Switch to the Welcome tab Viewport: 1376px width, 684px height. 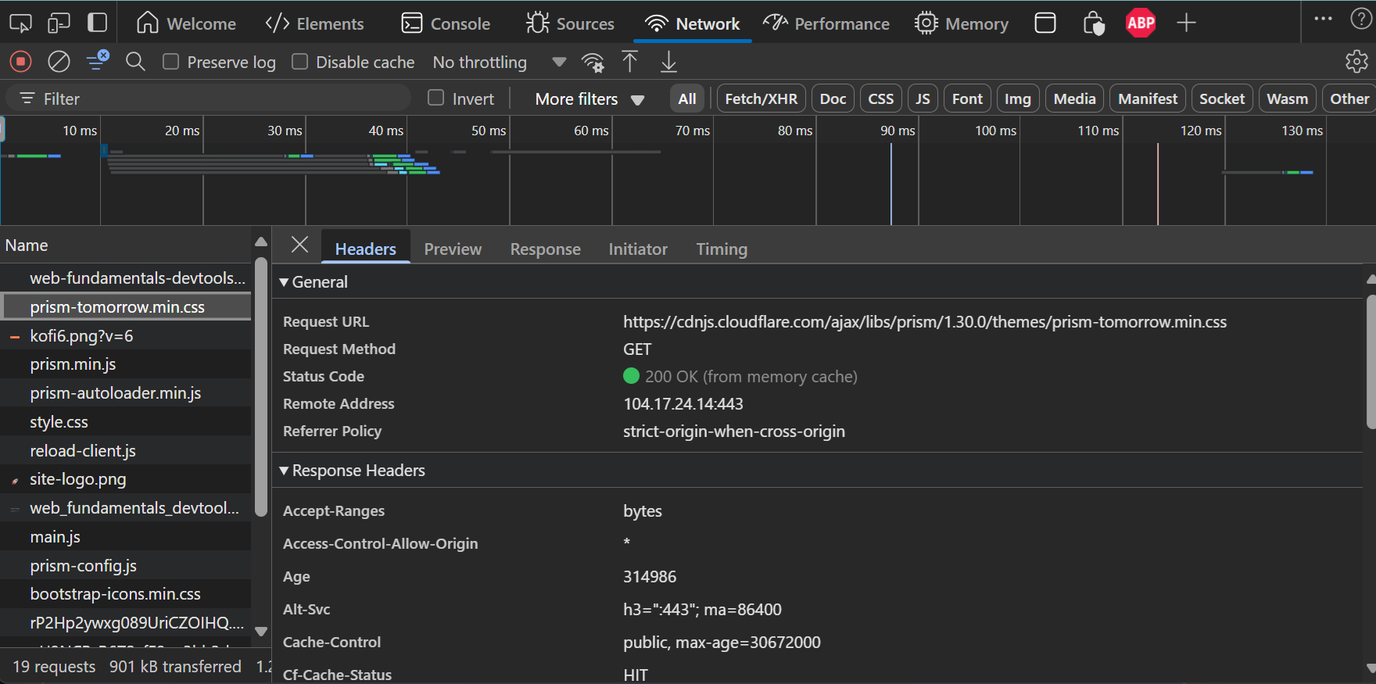coord(186,23)
